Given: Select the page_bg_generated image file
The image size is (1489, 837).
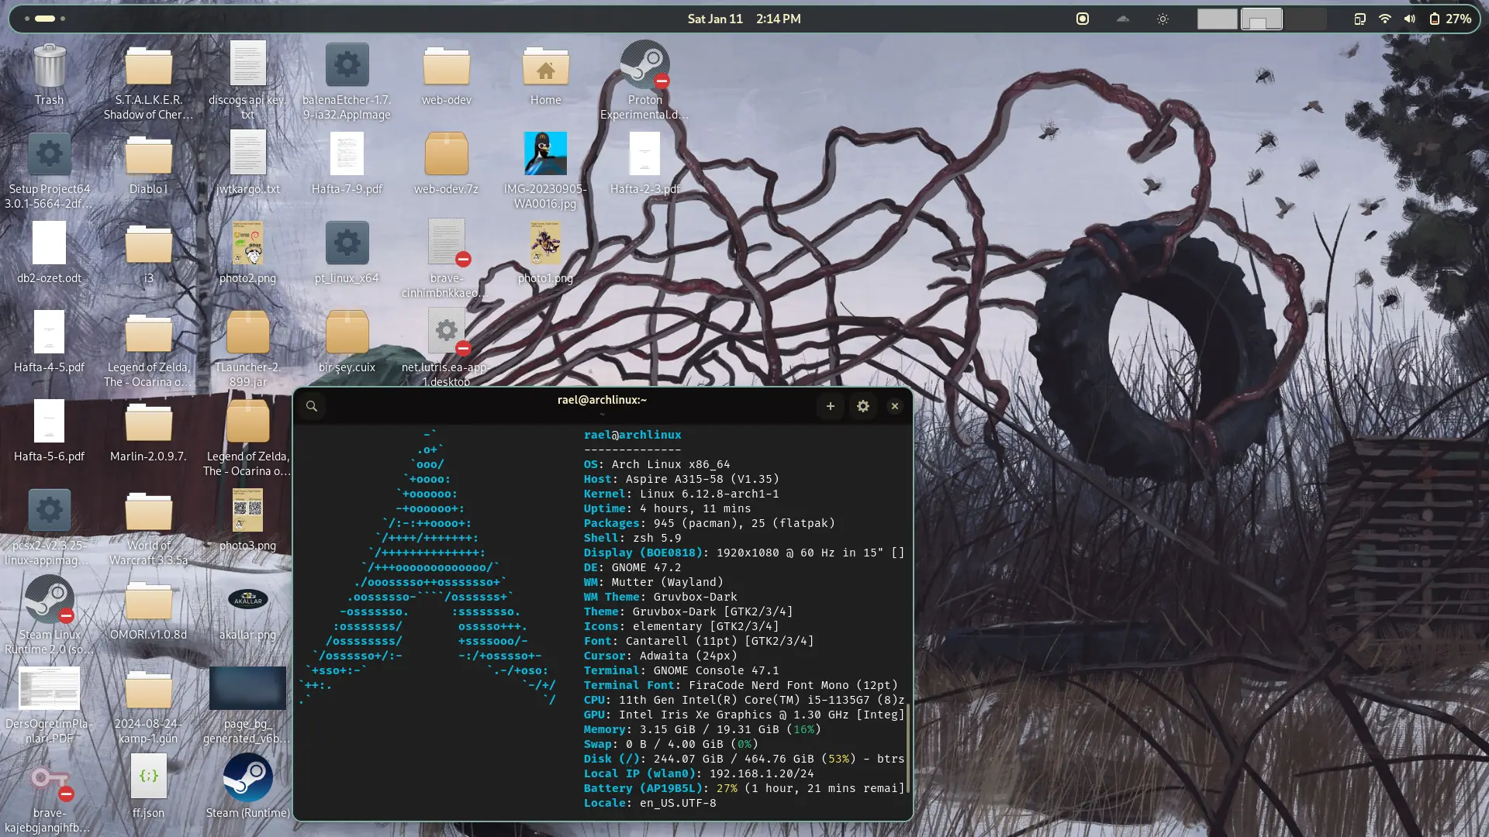Looking at the screenshot, I should (x=248, y=688).
